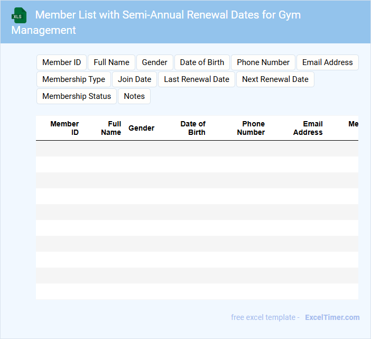Click the Member ID column header

(x=65, y=128)
